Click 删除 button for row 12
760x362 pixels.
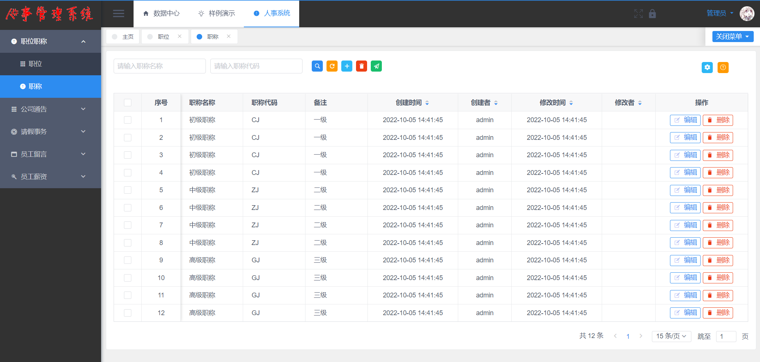tap(718, 313)
